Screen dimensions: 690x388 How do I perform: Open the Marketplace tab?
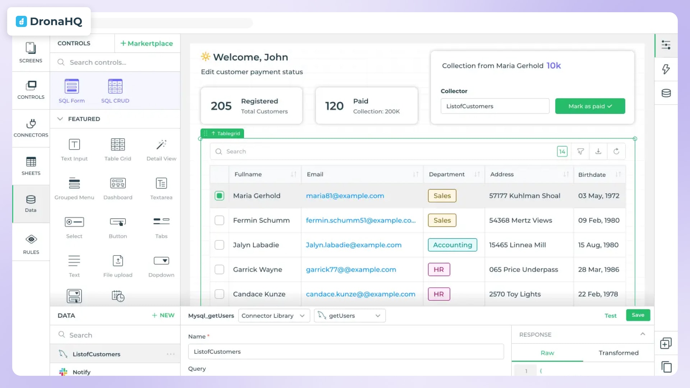pyautogui.click(x=147, y=43)
